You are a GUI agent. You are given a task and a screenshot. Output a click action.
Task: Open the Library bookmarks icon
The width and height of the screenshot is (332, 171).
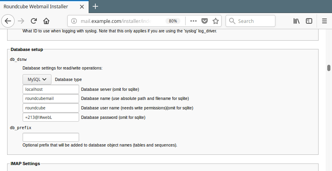pos(296,21)
